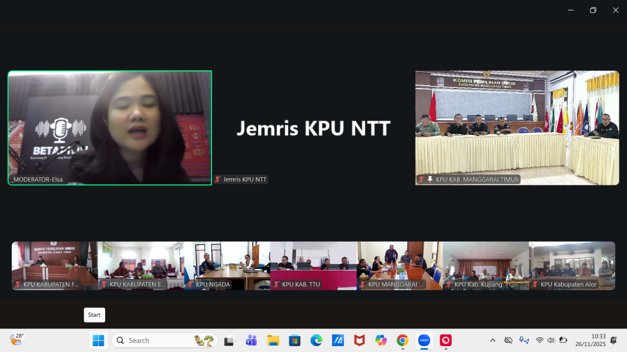Click the Zoom icon in the taskbar
Viewport: 627px width, 352px height.
[x=424, y=340]
